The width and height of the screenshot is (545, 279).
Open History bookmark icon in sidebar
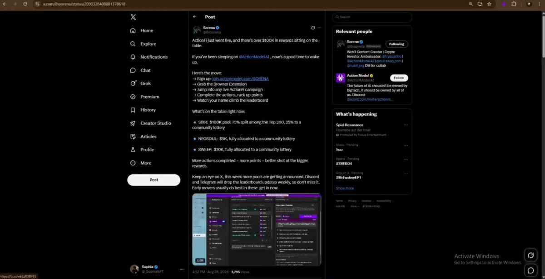(133, 110)
